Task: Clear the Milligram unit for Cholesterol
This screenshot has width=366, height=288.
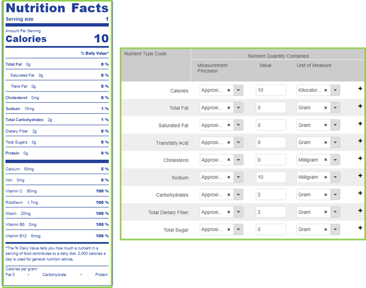Action: click(x=326, y=160)
